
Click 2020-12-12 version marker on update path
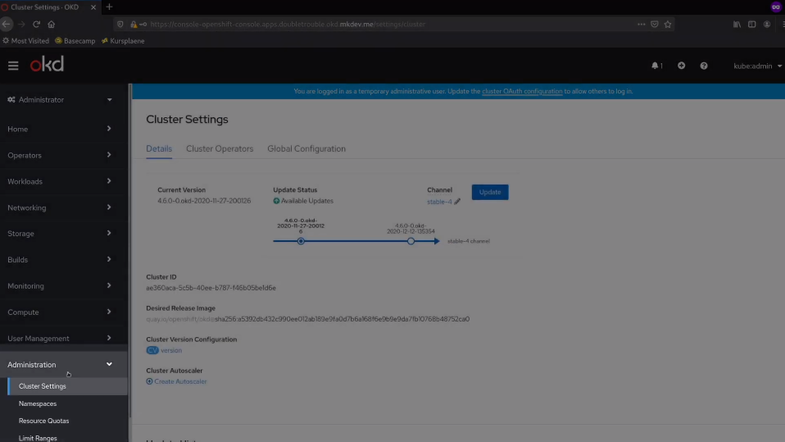pyautogui.click(x=411, y=241)
